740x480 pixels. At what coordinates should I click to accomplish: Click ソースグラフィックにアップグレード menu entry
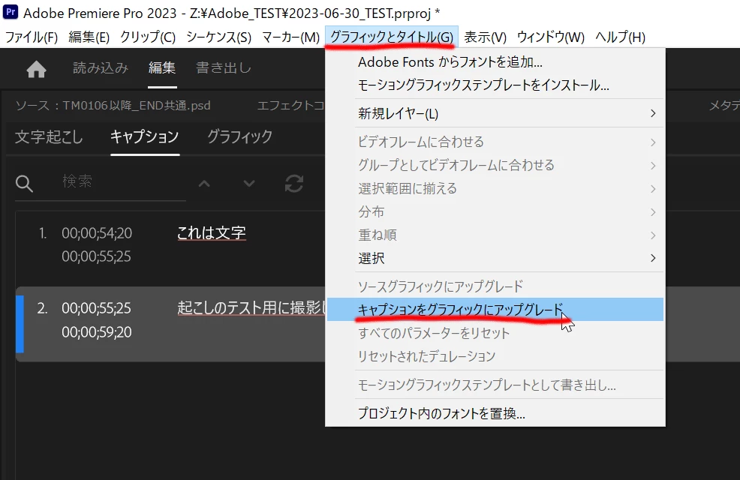[495, 286]
